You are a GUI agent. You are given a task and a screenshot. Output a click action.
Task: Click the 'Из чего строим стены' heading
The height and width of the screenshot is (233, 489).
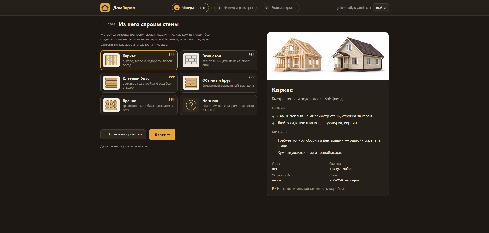[149, 24]
